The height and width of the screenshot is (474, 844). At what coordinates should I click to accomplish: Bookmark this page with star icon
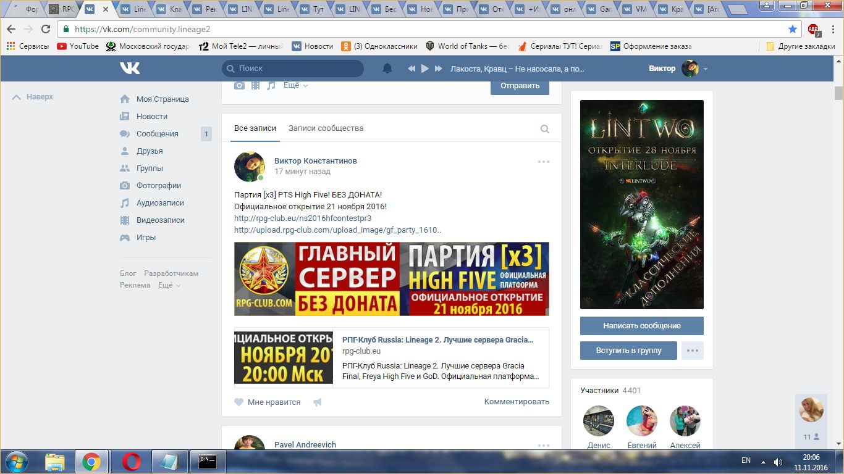pos(793,29)
